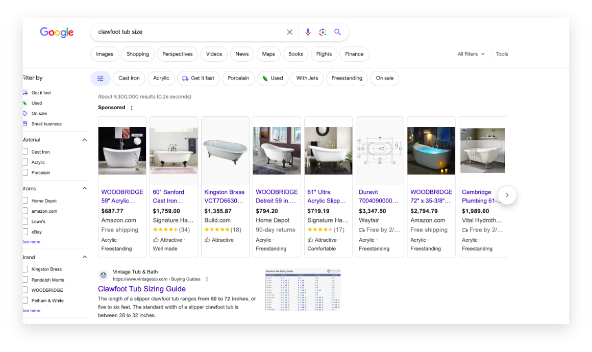This screenshot has height=352, width=592.
Task: Enable the Porcelain material checkbox
Action: (26, 172)
